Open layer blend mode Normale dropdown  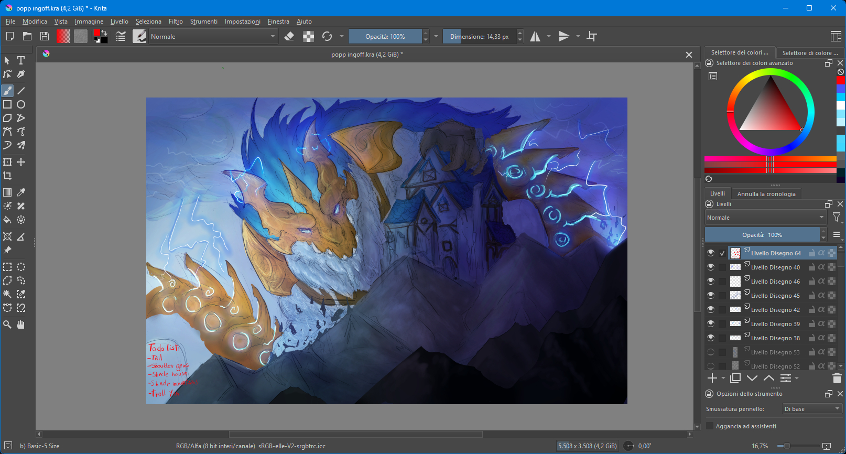pyautogui.click(x=765, y=218)
